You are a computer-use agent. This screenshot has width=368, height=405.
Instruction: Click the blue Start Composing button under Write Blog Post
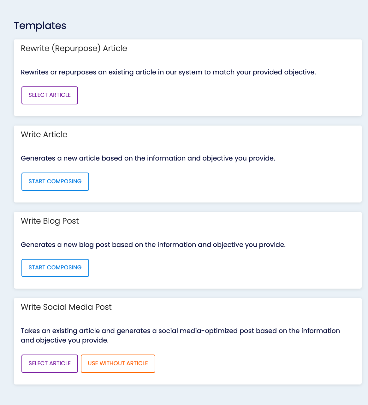click(55, 268)
